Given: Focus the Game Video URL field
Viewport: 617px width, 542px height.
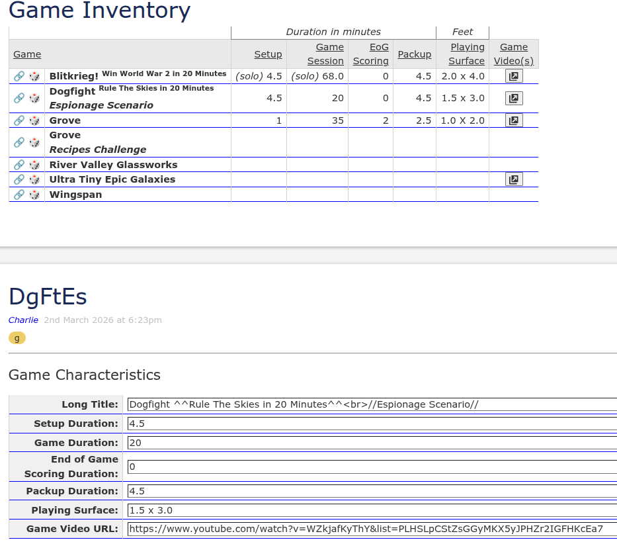Looking at the screenshot, I should (370, 529).
